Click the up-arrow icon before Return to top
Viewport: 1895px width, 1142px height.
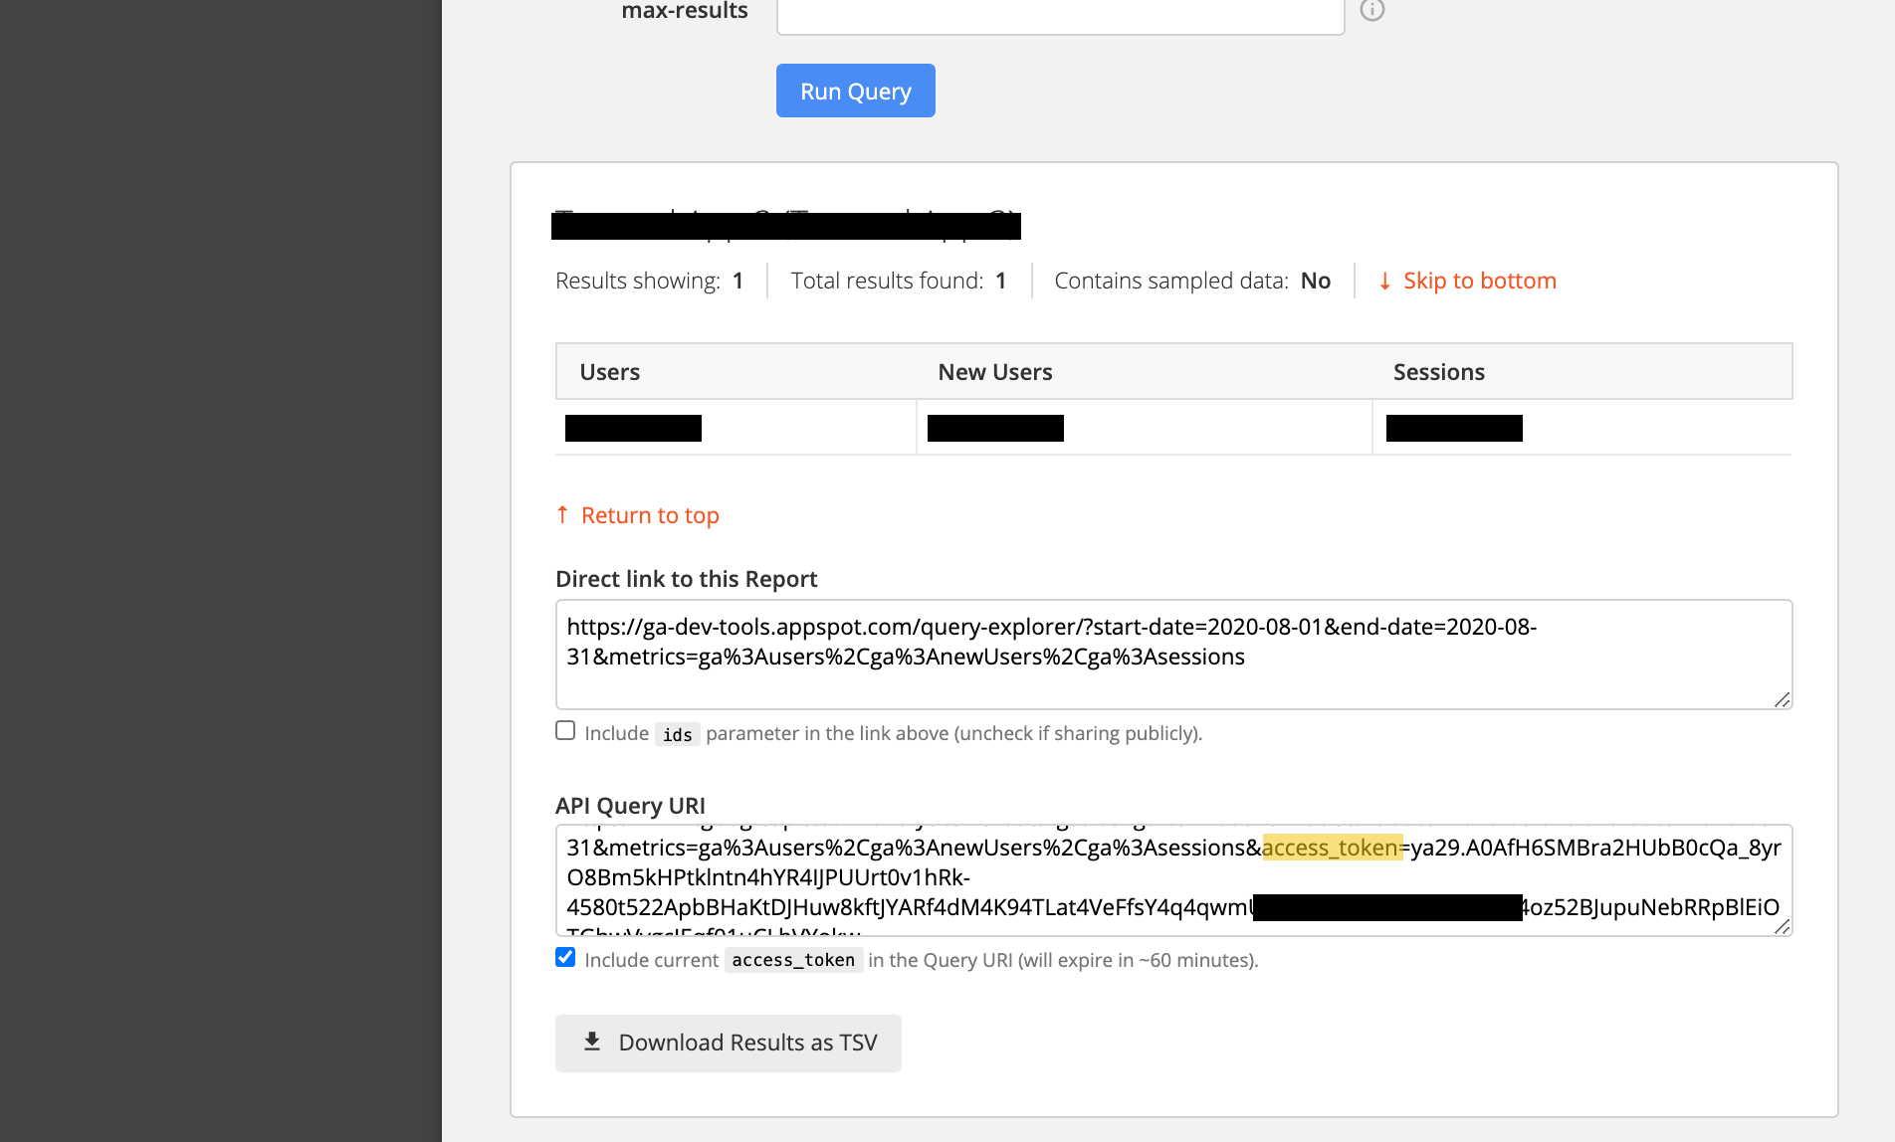pyautogui.click(x=563, y=514)
